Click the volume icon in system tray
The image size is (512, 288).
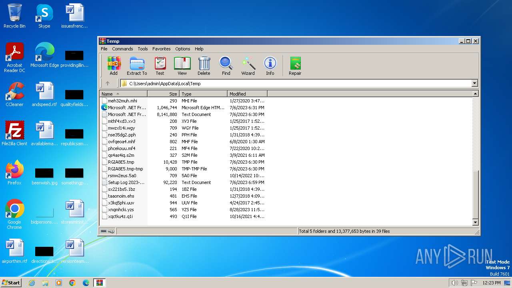point(454,283)
